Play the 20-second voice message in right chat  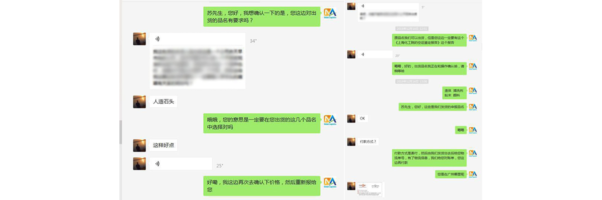click(x=375, y=54)
